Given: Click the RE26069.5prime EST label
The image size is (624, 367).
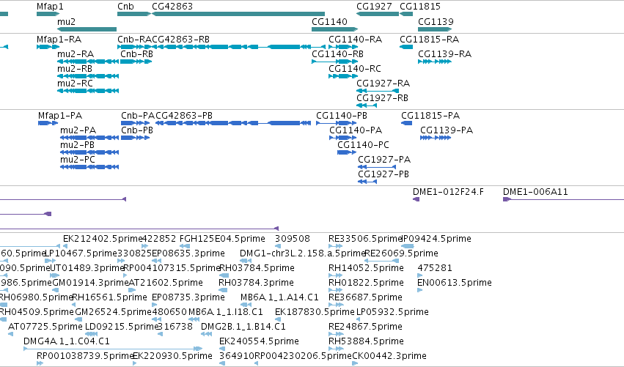Looking at the screenshot, I should 402,253.
